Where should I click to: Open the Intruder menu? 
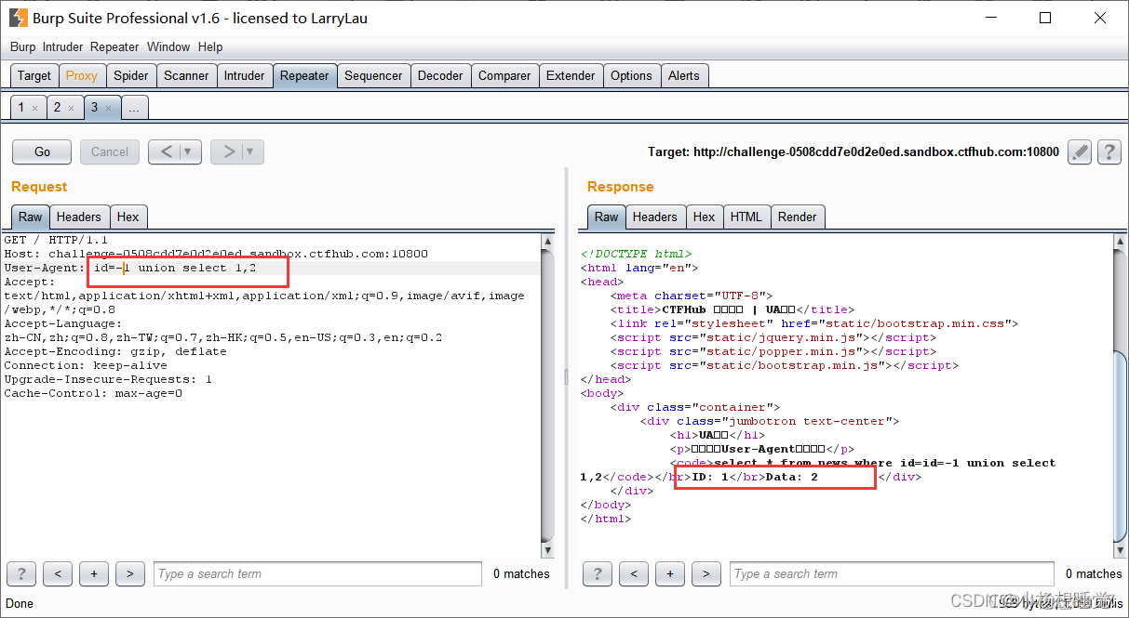point(62,46)
